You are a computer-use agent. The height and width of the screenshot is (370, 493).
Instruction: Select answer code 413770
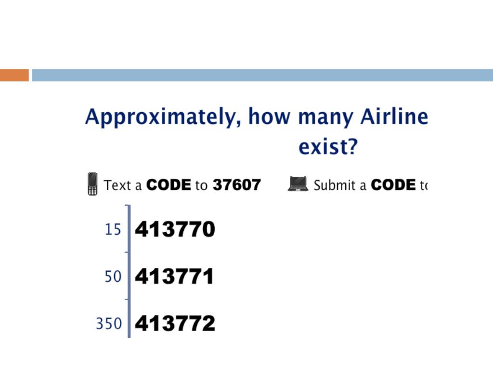[x=175, y=229]
